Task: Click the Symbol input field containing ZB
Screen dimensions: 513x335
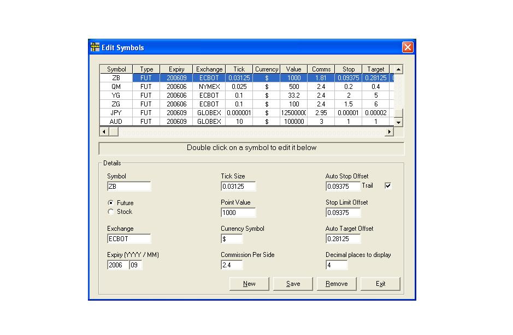Action: click(x=129, y=186)
